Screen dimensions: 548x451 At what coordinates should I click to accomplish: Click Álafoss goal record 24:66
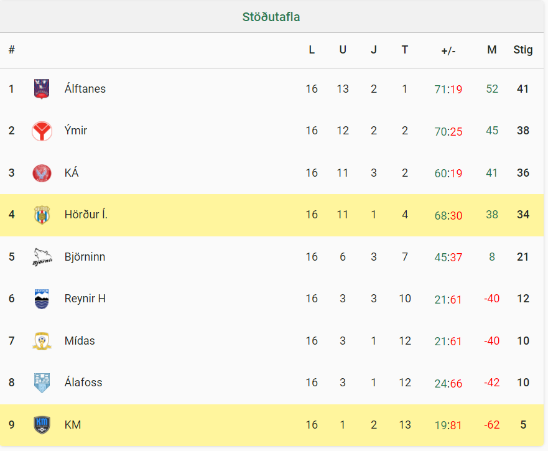coord(448,383)
